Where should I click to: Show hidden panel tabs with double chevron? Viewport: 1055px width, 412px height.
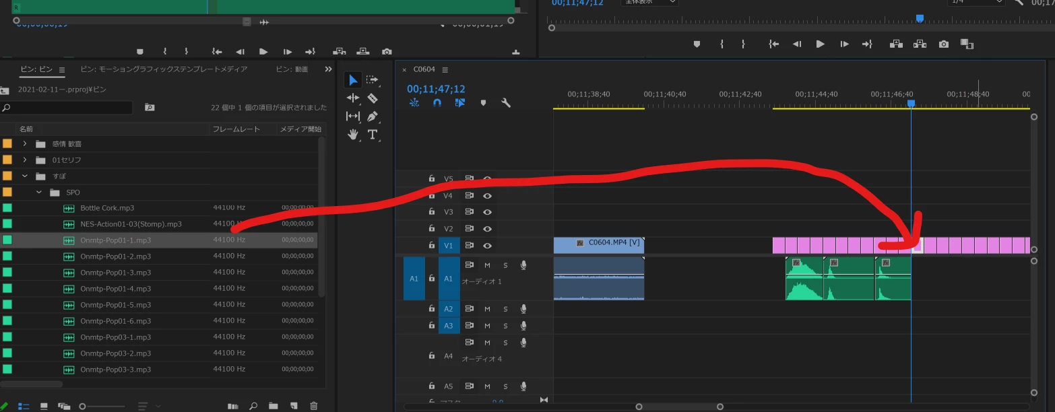(328, 69)
